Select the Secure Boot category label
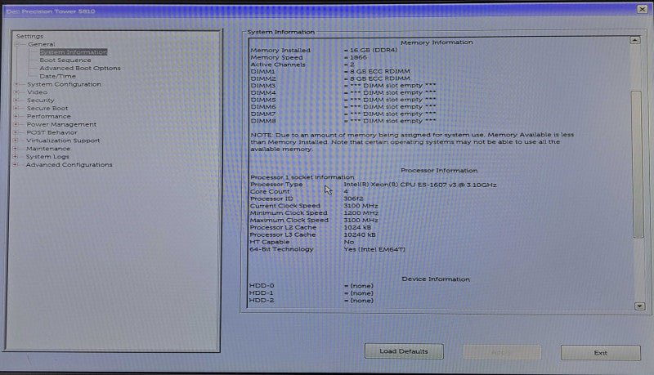The width and height of the screenshot is (654, 375). [x=47, y=109]
